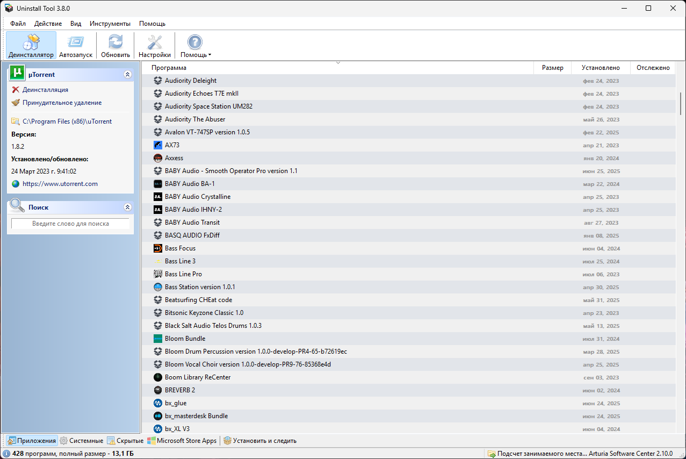Screen dimensions: 686x459
Task: Select the Bitsonic Keyzone Classic 1.0 row
Action: tap(409, 313)
